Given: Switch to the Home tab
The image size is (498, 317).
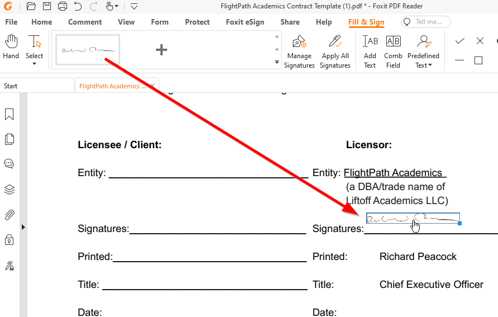Looking at the screenshot, I should click(x=41, y=22).
